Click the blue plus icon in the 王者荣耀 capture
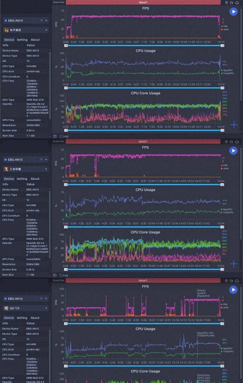Screen dimensions: 243x383 coord(234,264)
